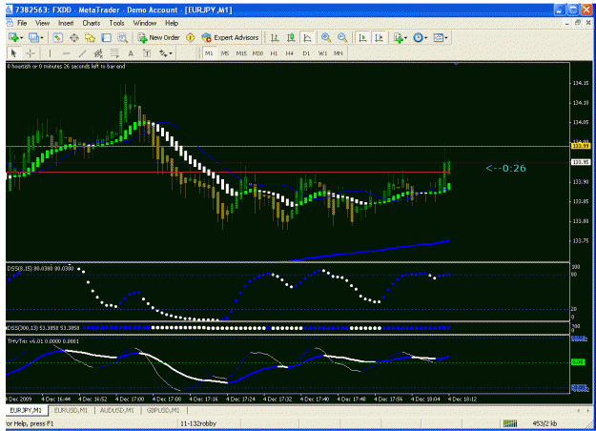
Task: Toggle the Expert Advisors button
Action: pyautogui.click(x=230, y=37)
